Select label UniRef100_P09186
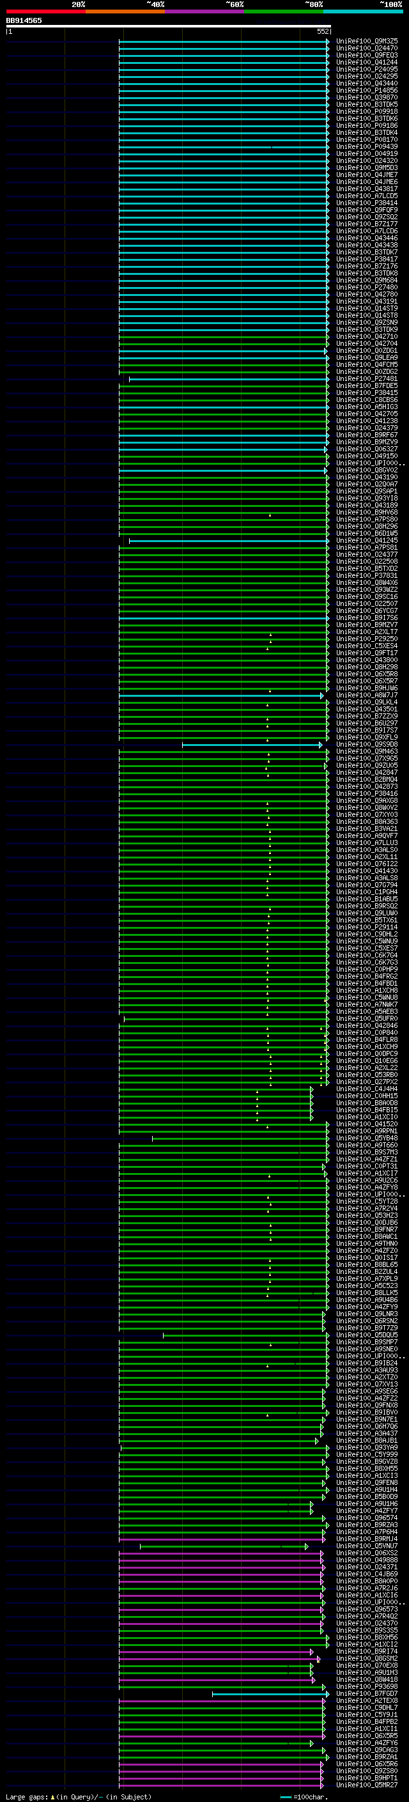Screen dimensions: 409x1802 coord(367,125)
